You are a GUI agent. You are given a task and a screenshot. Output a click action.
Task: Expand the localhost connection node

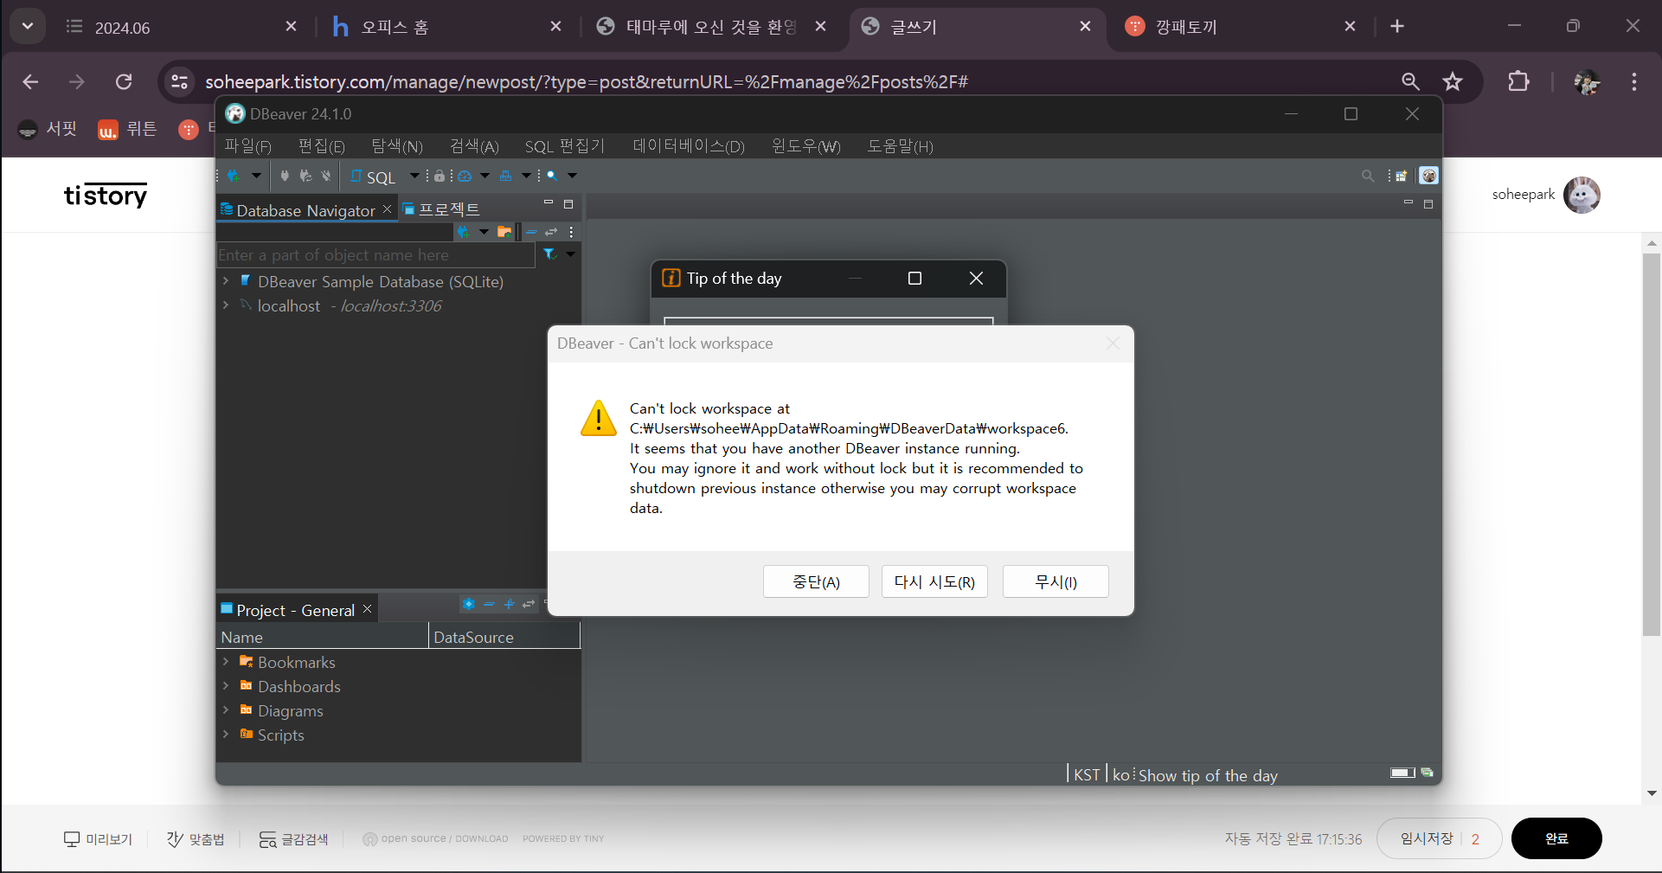click(226, 305)
